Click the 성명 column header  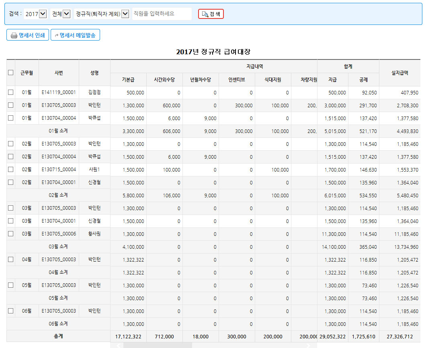pos(94,73)
